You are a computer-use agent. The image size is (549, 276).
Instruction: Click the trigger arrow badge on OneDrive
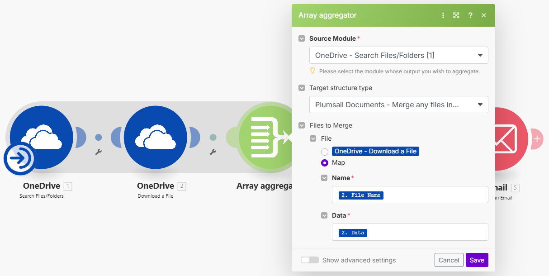tap(20, 159)
